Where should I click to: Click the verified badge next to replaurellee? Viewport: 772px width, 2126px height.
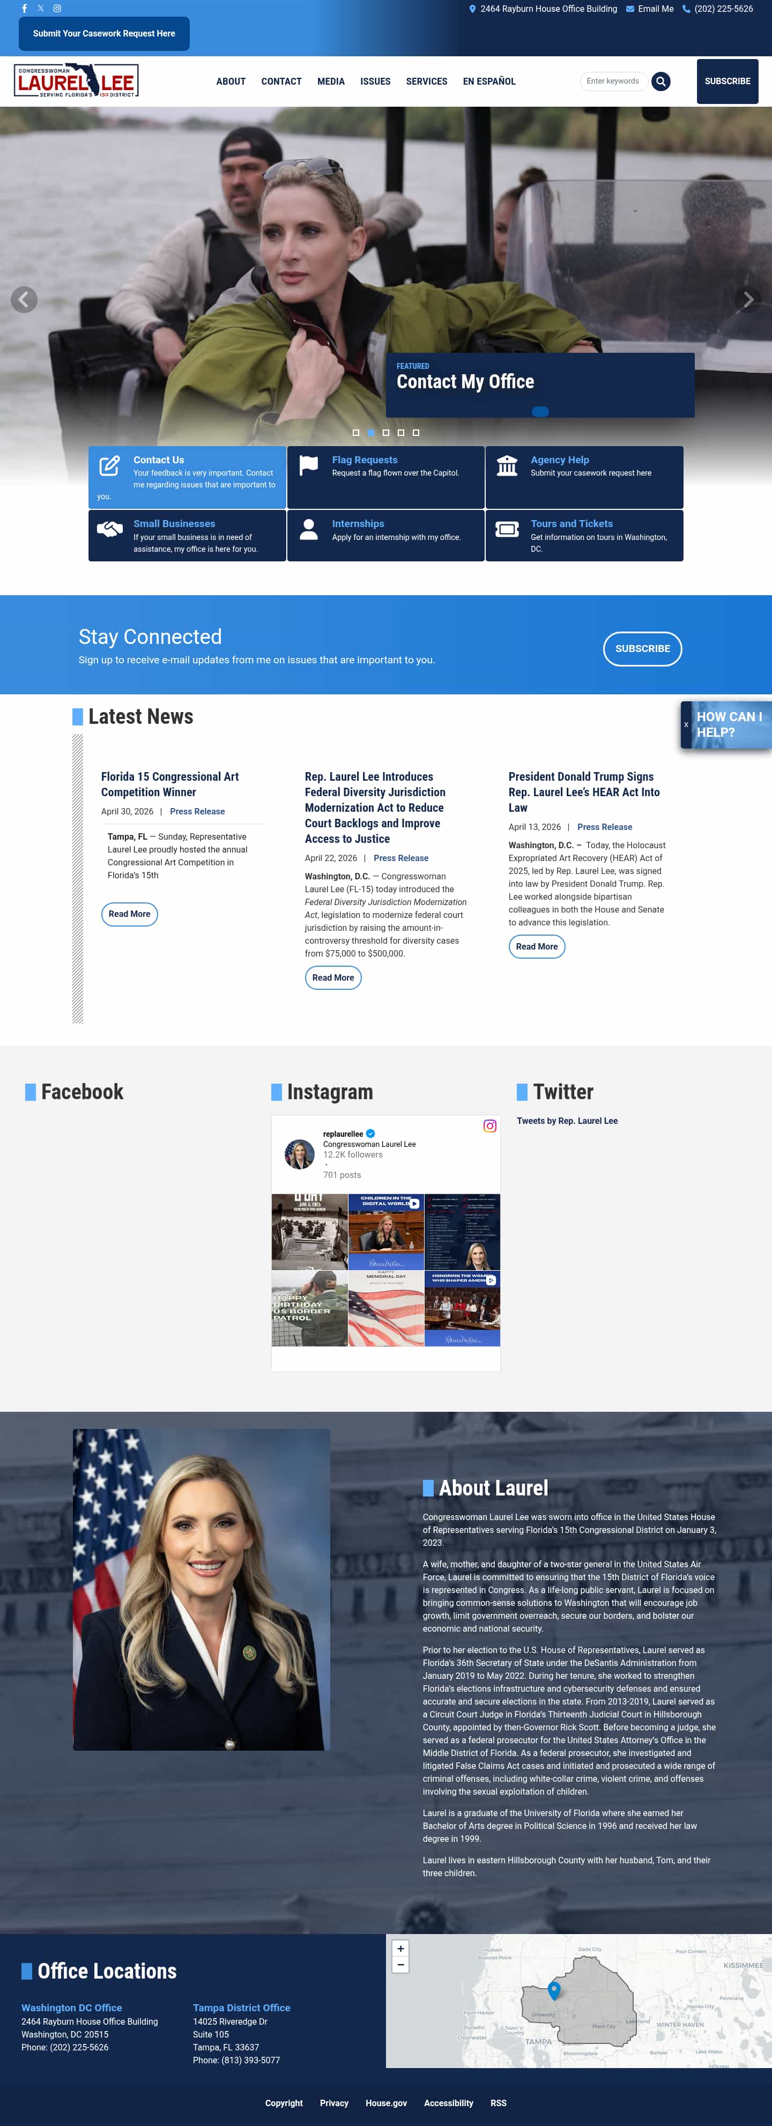tap(370, 1133)
